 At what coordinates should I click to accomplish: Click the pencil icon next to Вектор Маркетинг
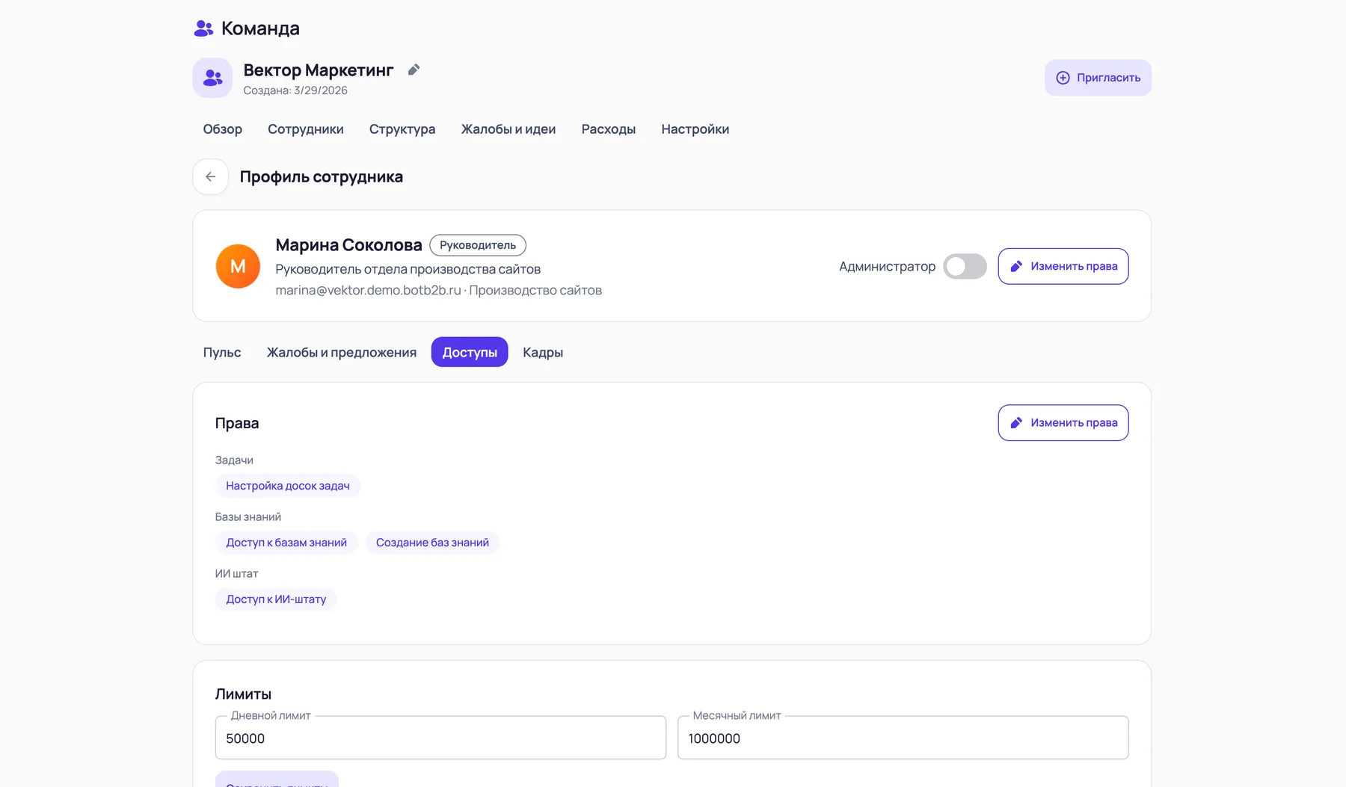click(414, 70)
